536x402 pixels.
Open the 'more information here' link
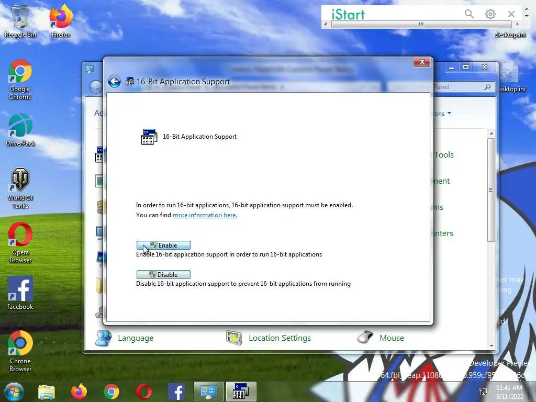tap(205, 215)
